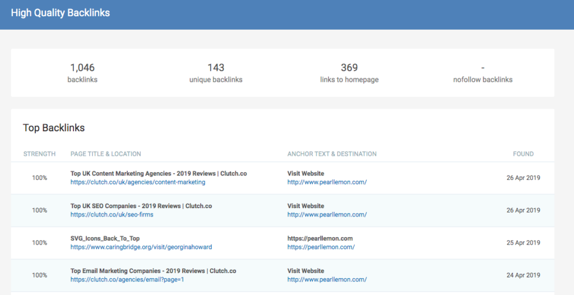Click the High Quality Backlinks header title
Viewport: 574px width, 295px height.
61,13
